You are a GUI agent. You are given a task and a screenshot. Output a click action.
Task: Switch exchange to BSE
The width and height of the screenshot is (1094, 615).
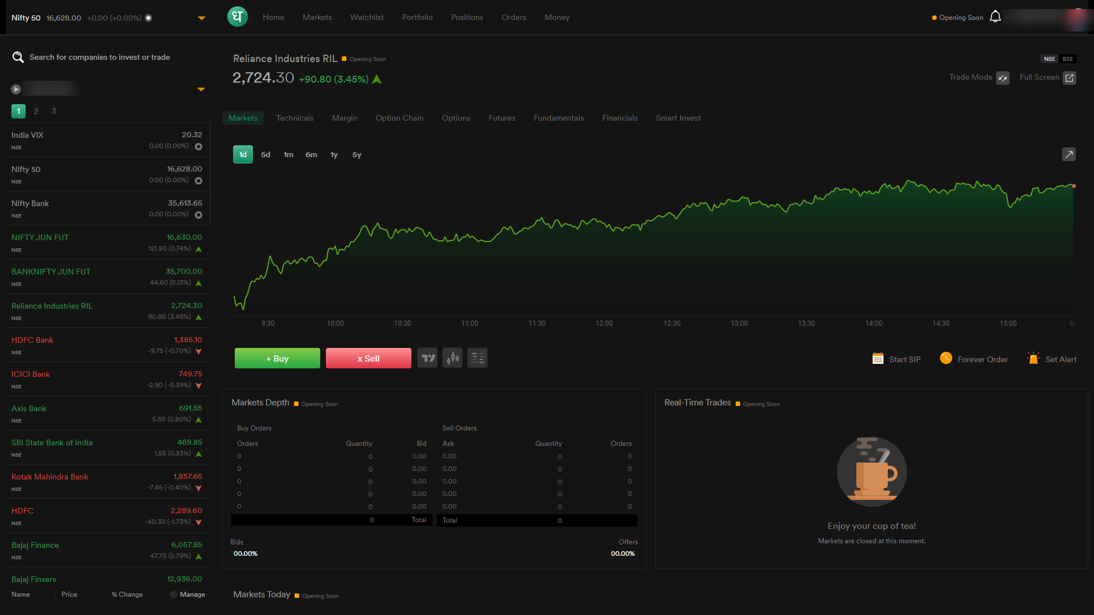1068,59
